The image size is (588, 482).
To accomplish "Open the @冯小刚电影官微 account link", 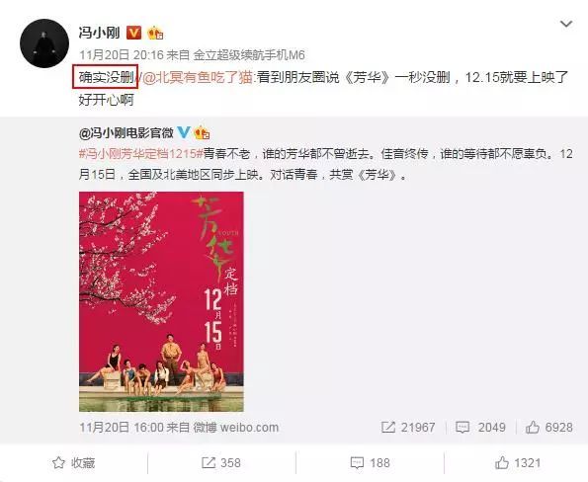I will tap(126, 132).
